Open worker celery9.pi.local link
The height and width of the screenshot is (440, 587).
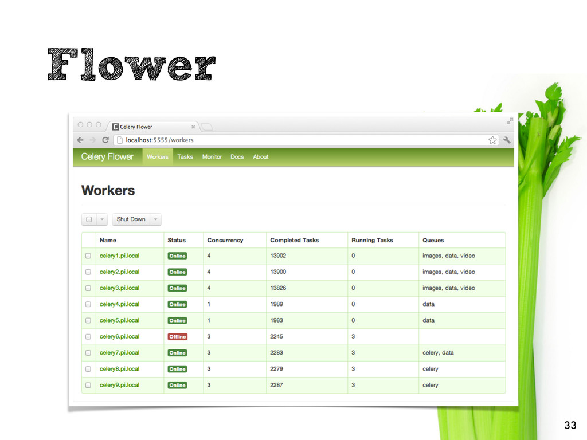[x=119, y=385]
